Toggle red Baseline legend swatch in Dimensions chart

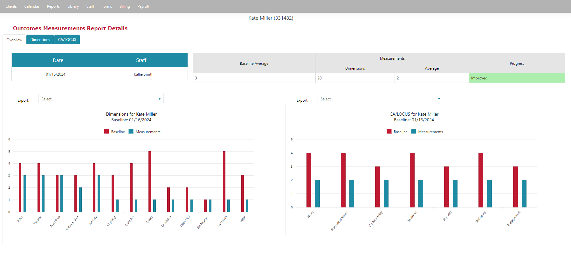(x=107, y=132)
